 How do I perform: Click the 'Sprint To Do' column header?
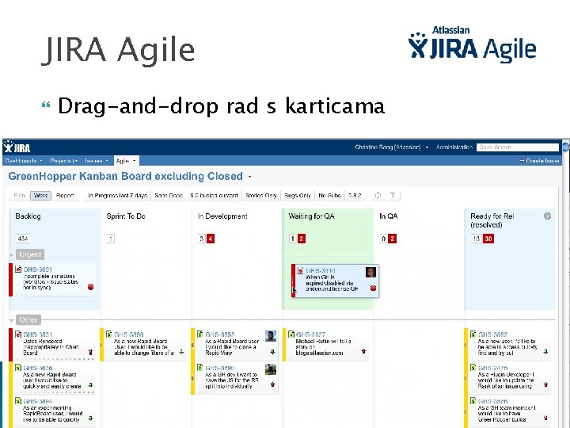coord(125,216)
